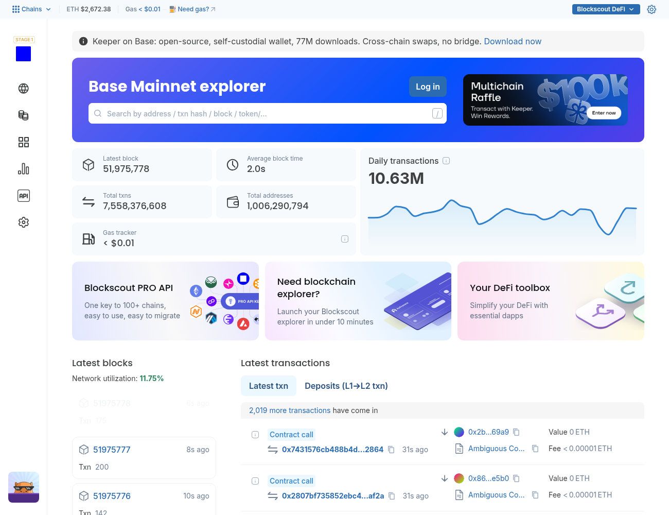
Task: Open the Blockscout DeFi dropdown
Action: [x=606, y=9]
